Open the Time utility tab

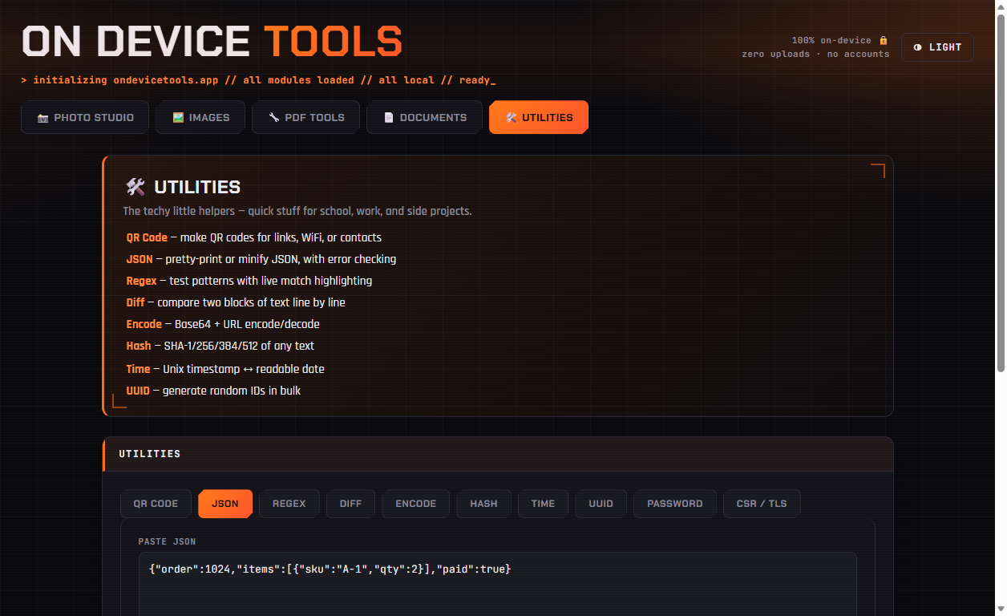click(543, 504)
